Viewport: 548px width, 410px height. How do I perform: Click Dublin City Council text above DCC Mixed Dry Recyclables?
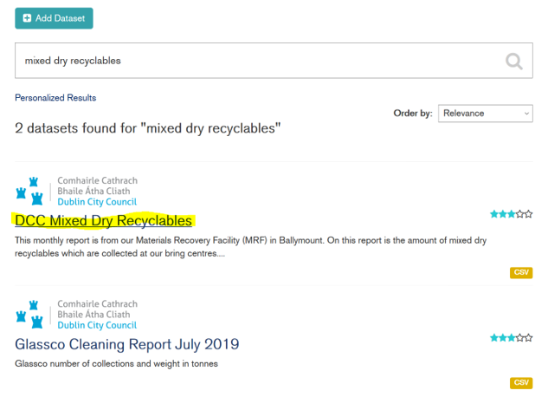(x=97, y=202)
